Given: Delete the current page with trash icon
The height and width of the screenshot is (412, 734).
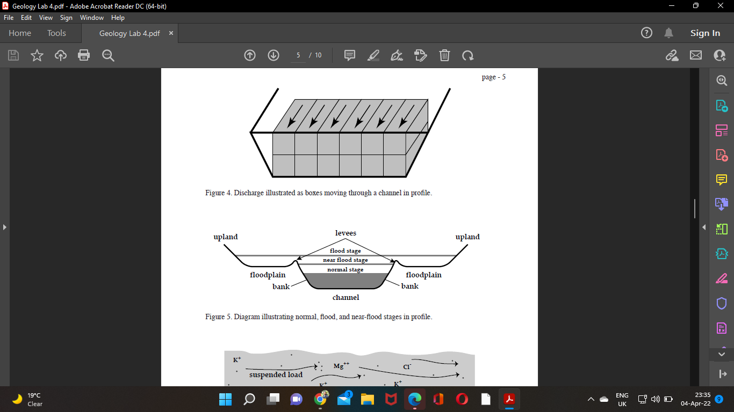Looking at the screenshot, I should (444, 55).
